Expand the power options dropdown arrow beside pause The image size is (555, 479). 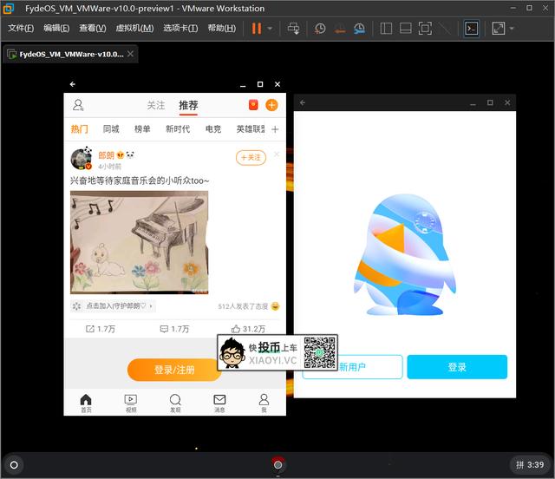(x=270, y=29)
